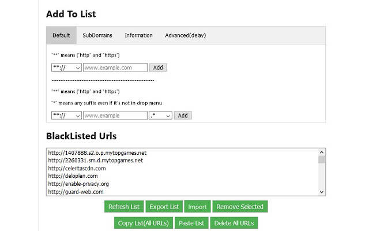
Task: Click Copy List(All URLs) button
Action: coord(144,223)
